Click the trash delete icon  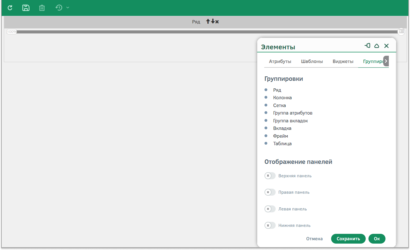point(42,8)
